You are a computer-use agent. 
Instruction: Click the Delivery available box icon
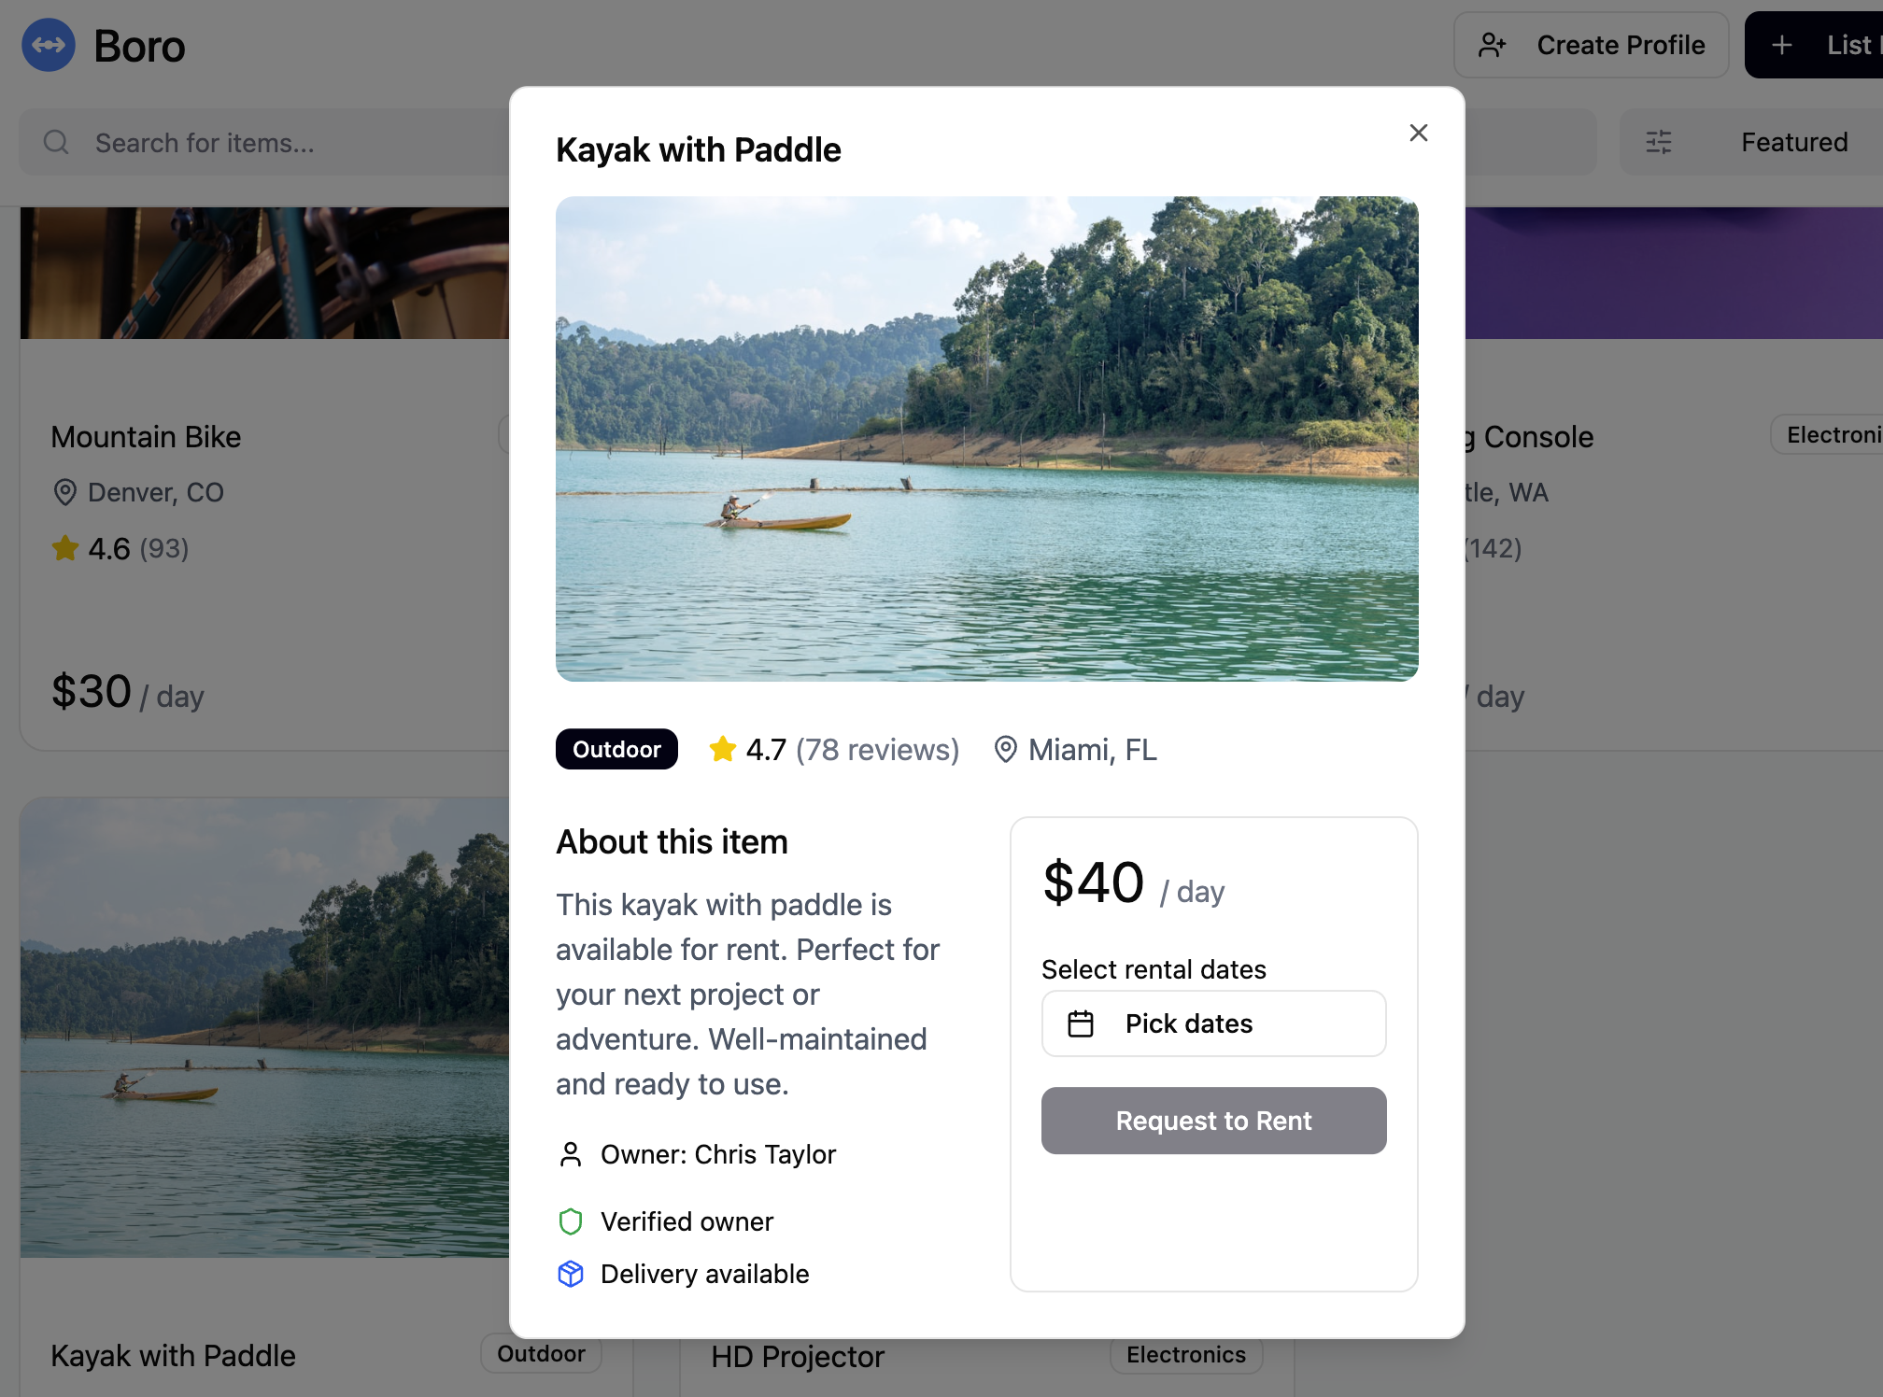point(571,1274)
